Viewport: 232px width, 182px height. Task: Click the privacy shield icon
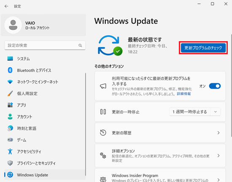click(10, 163)
